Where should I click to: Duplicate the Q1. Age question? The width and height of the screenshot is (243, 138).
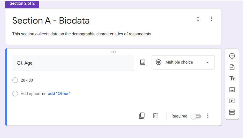click(142, 116)
